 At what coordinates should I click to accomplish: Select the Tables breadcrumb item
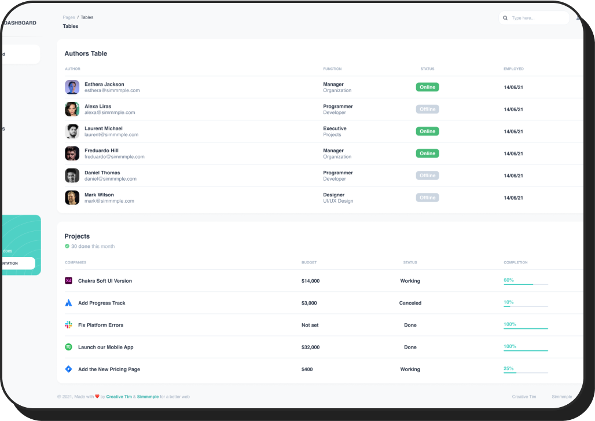[87, 17]
